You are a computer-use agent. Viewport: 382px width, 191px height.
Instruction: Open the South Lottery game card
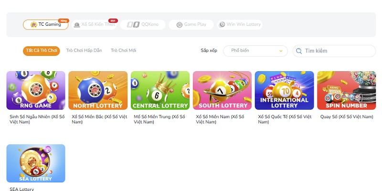pyautogui.click(x=222, y=90)
